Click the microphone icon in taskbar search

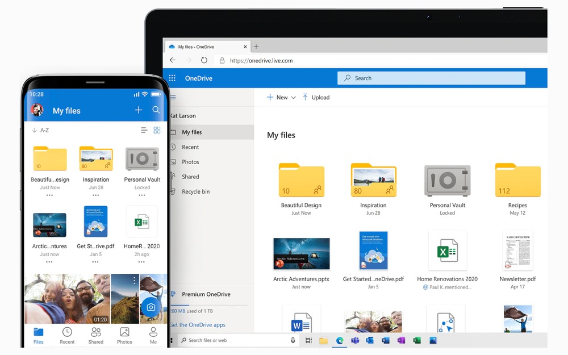(293, 340)
